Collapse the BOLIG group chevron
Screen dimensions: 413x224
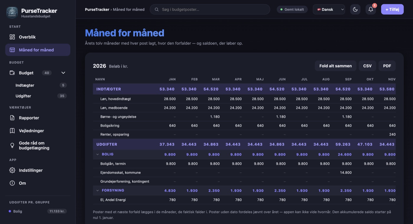[98, 154]
